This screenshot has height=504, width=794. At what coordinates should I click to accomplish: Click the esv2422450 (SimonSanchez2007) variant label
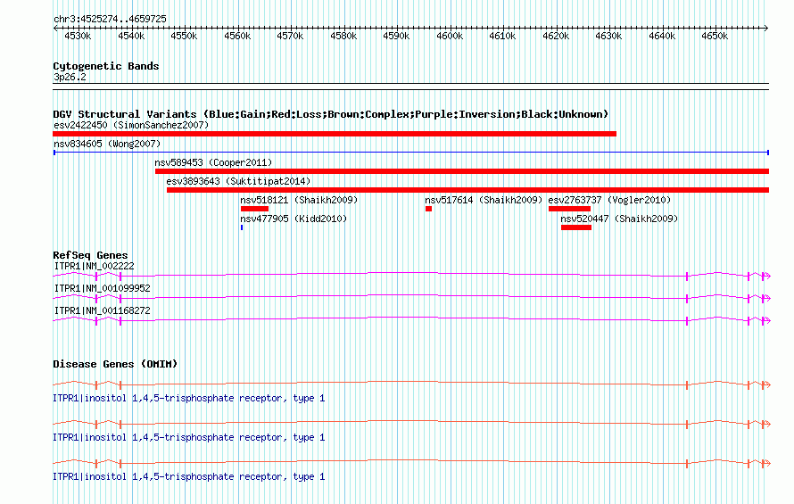click(x=131, y=125)
